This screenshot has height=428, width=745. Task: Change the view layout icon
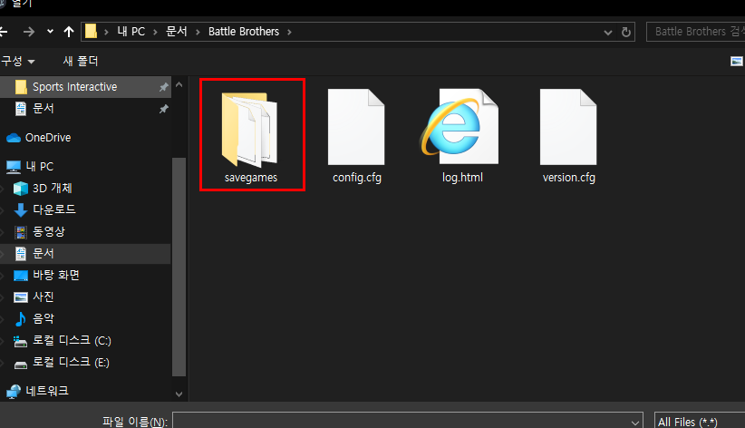coord(737,61)
